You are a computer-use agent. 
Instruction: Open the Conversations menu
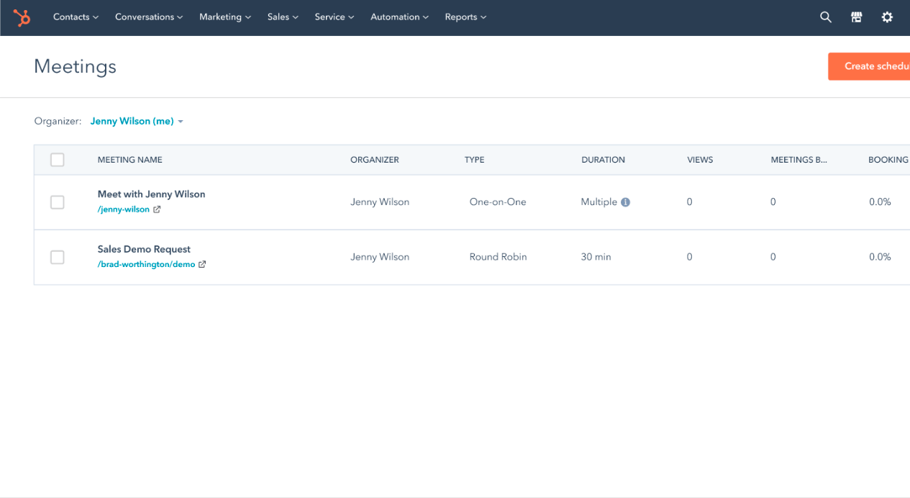(x=149, y=17)
